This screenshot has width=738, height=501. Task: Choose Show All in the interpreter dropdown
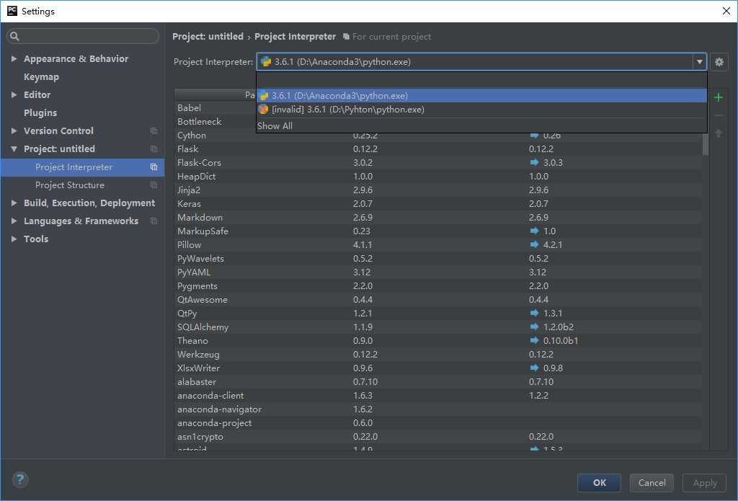[275, 125]
